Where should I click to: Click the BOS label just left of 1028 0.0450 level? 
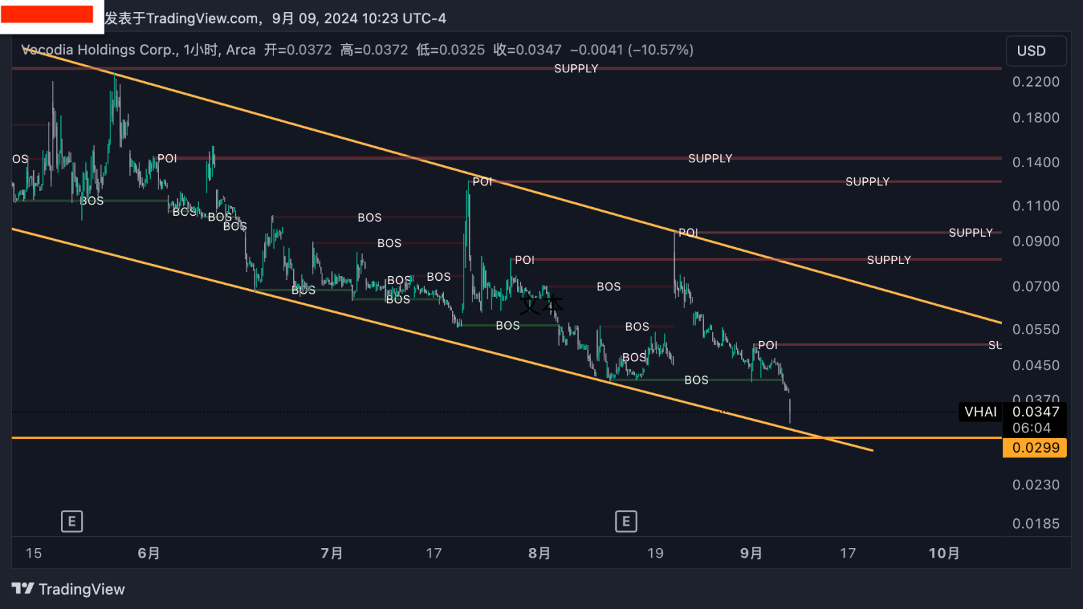tap(697, 380)
